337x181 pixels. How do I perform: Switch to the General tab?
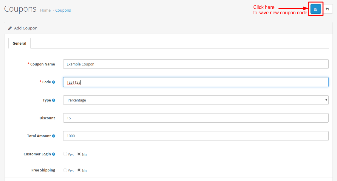coord(19,43)
